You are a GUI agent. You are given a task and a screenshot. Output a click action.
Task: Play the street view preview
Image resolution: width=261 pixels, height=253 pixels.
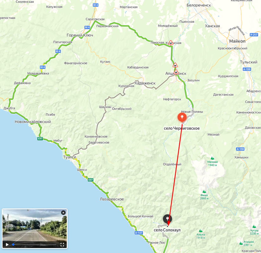7,244
